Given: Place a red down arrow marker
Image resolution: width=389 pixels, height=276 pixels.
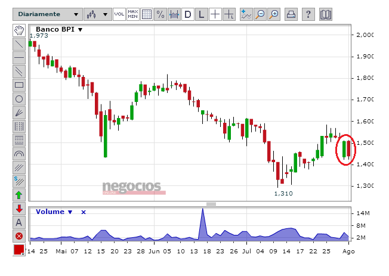Looking at the screenshot, I should (19, 209).
